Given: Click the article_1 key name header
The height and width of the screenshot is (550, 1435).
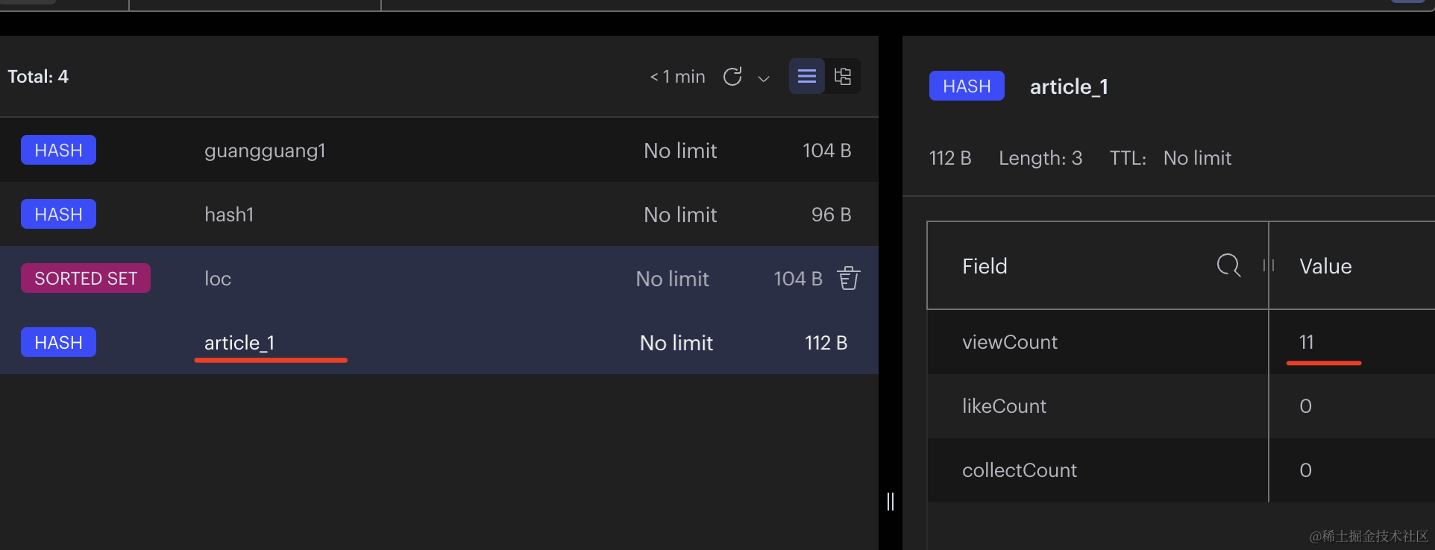Looking at the screenshot, I should [1068, 87].
